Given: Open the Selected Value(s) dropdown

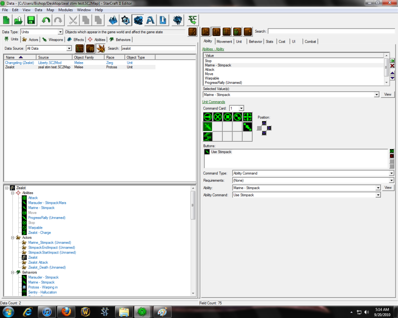Looking at the screenshot, I should point(377,95).
